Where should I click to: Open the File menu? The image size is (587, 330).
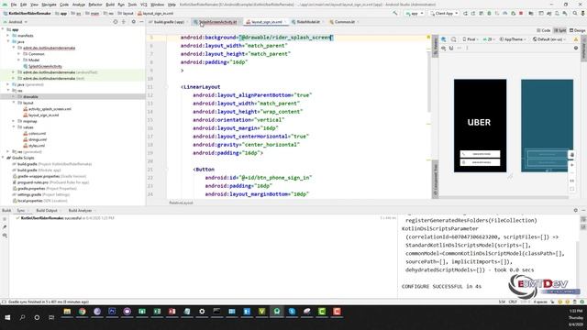pyautogui.click(x=14, y=5)
